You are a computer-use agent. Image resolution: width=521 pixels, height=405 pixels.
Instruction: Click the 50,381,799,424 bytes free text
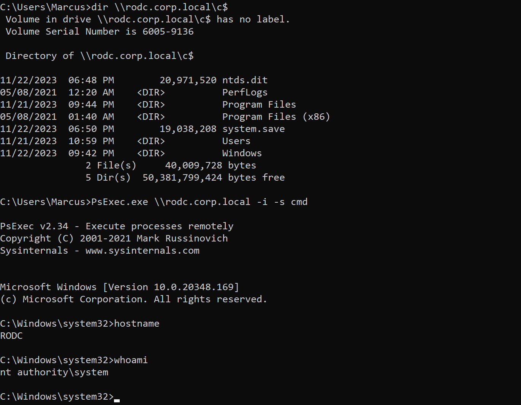[214, 178]
